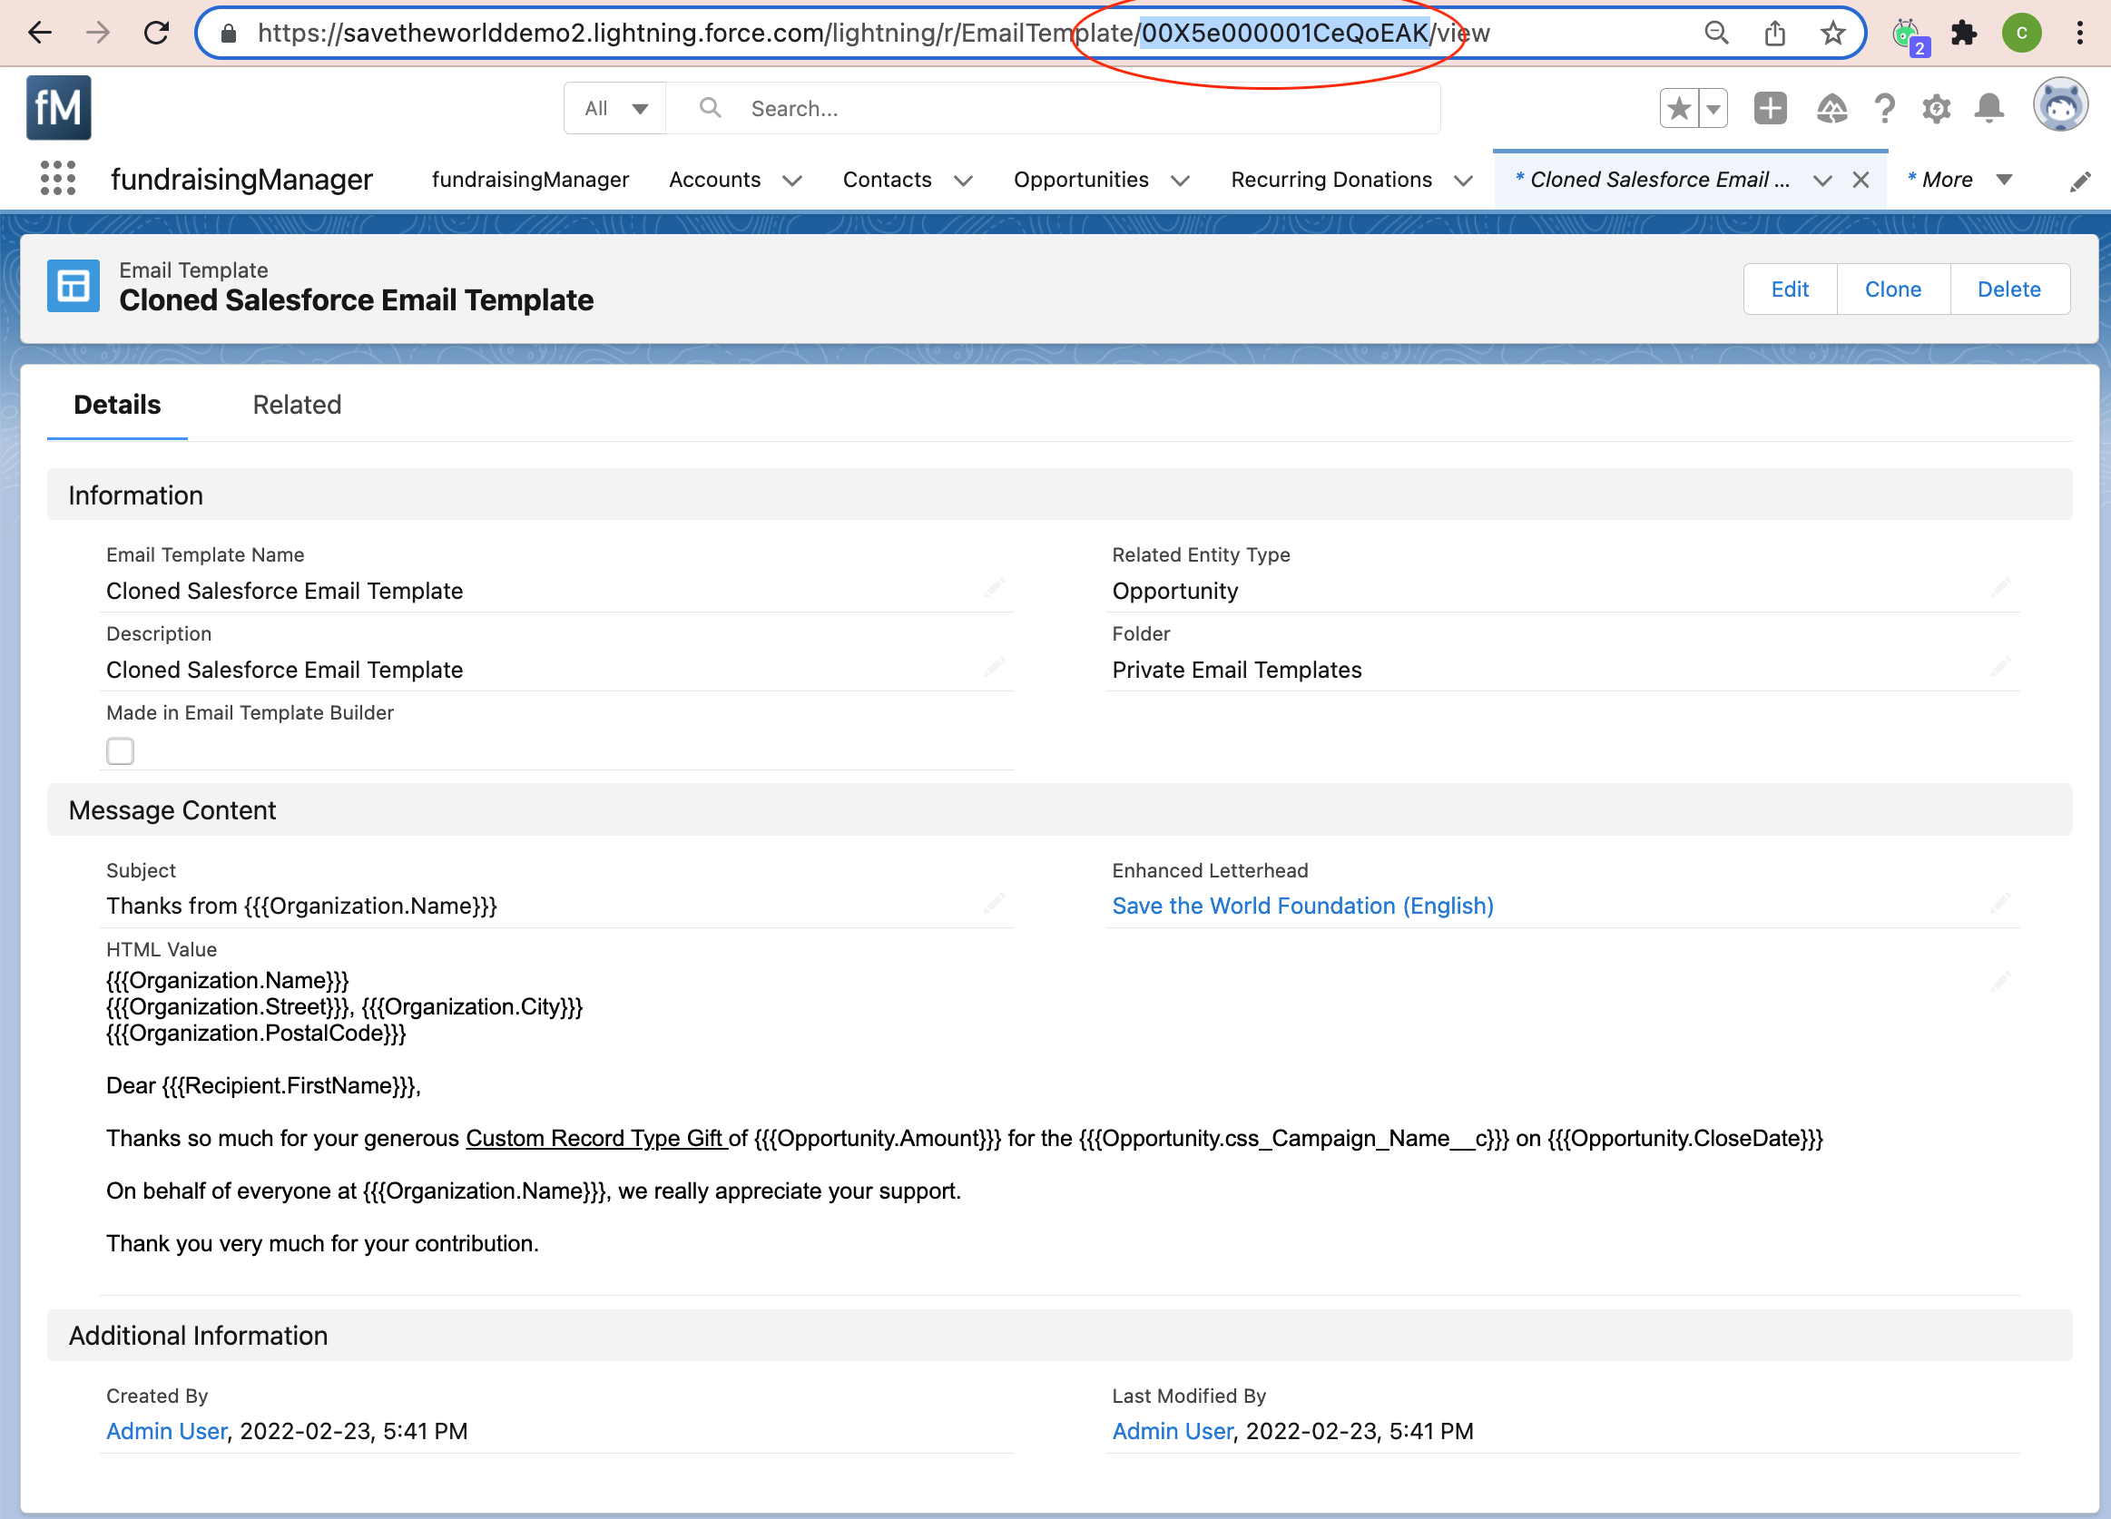This screenshot has height=1519, width=2111.
Task: Click the navigation bar edit pencil
Action: coord(2079,181)
